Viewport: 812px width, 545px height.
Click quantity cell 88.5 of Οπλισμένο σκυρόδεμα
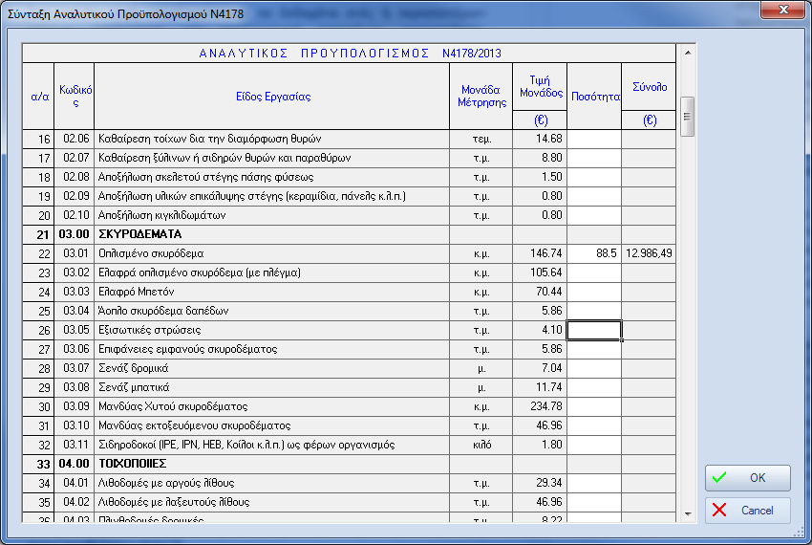click(594, 253)
